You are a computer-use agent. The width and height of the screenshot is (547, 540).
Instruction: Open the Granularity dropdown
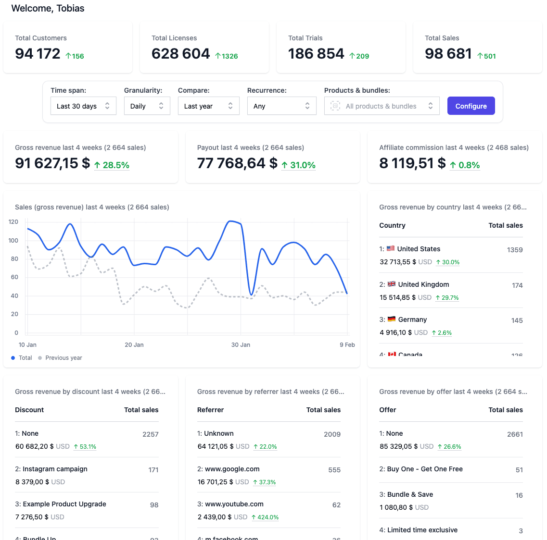[x=147, y=106]
